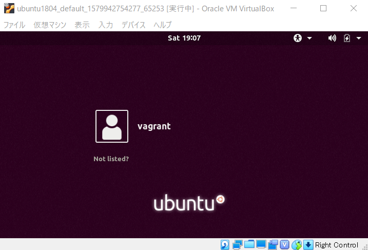Click the CPU virtualization V icon

click(284, 245)
